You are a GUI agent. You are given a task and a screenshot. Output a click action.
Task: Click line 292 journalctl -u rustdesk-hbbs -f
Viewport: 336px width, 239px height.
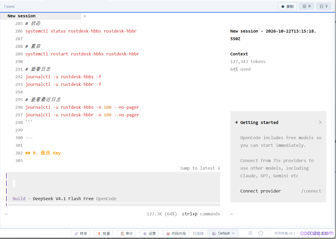(x=63, y=77)
